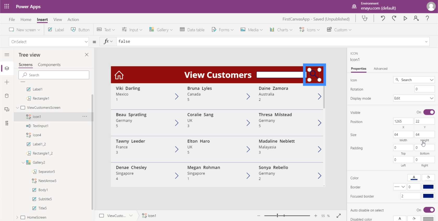Open the Home menu tab

point(26,19)
